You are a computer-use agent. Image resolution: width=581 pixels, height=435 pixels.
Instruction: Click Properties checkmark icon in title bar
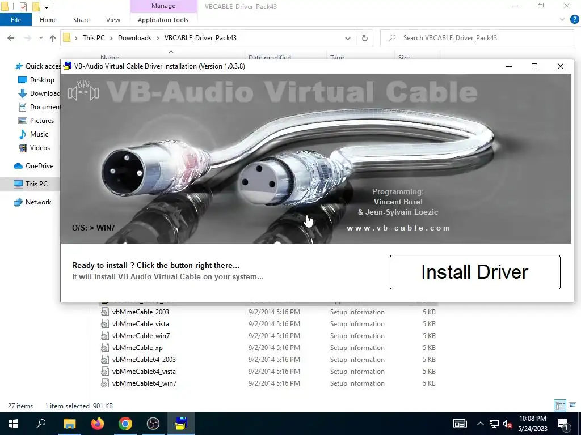(23, 6)
